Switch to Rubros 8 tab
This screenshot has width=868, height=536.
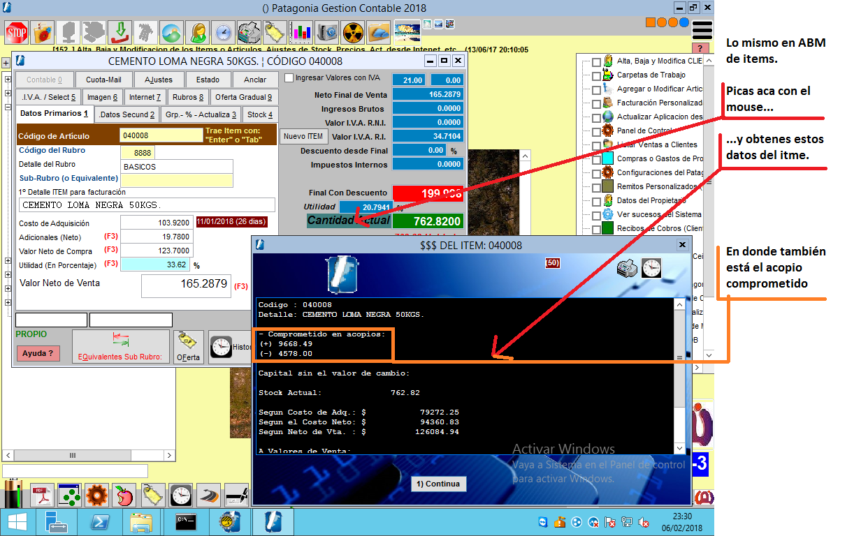188,97
